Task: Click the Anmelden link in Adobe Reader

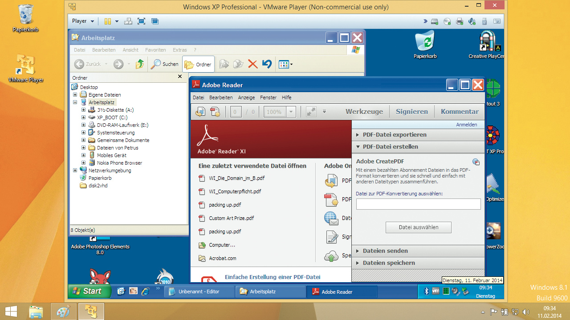Action: [467, 125]
